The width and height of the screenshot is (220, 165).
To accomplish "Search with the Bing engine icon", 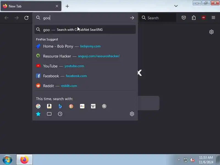I will pos(60,106).
